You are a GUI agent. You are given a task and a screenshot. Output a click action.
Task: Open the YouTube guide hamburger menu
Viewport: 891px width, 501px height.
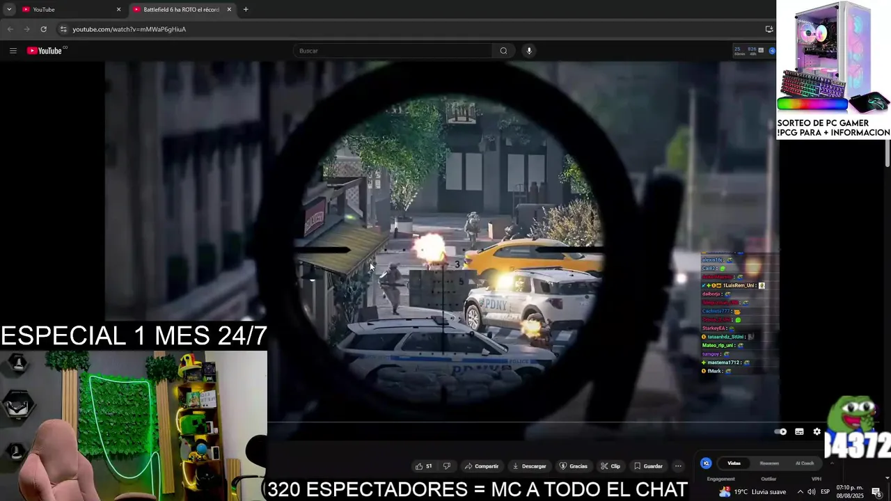[13, 51]
